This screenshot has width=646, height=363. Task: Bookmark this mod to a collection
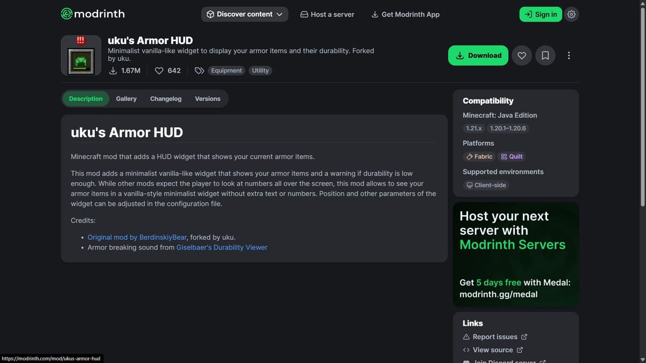(x=545, y=55)
